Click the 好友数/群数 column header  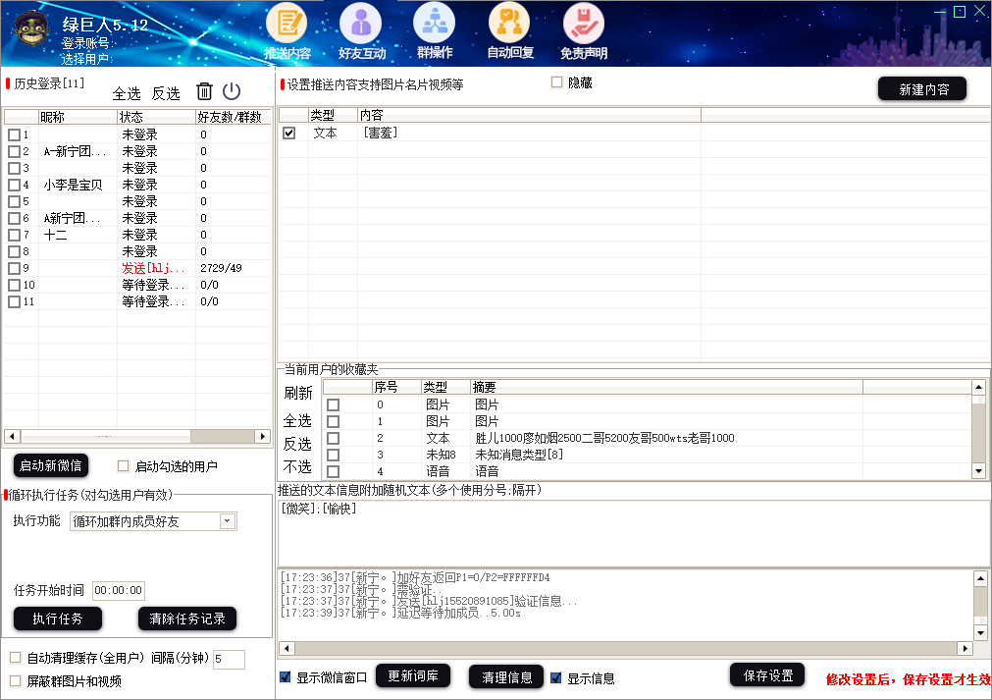click(233, 117)
